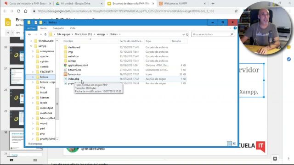
Task: Open the Vista ribbon tab
Action: [x=73, y=28]
